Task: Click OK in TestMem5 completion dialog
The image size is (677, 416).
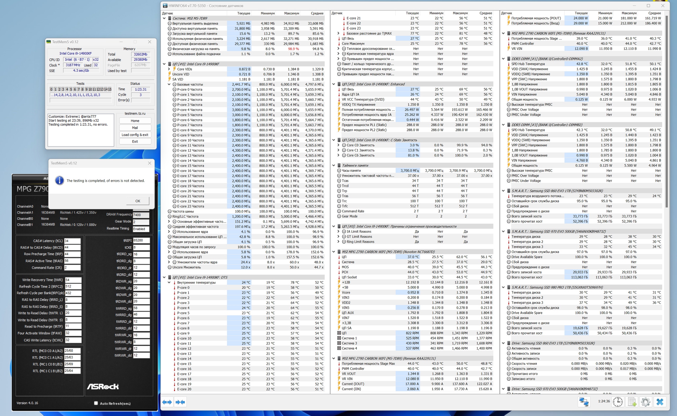Action: tap(138, 201)
